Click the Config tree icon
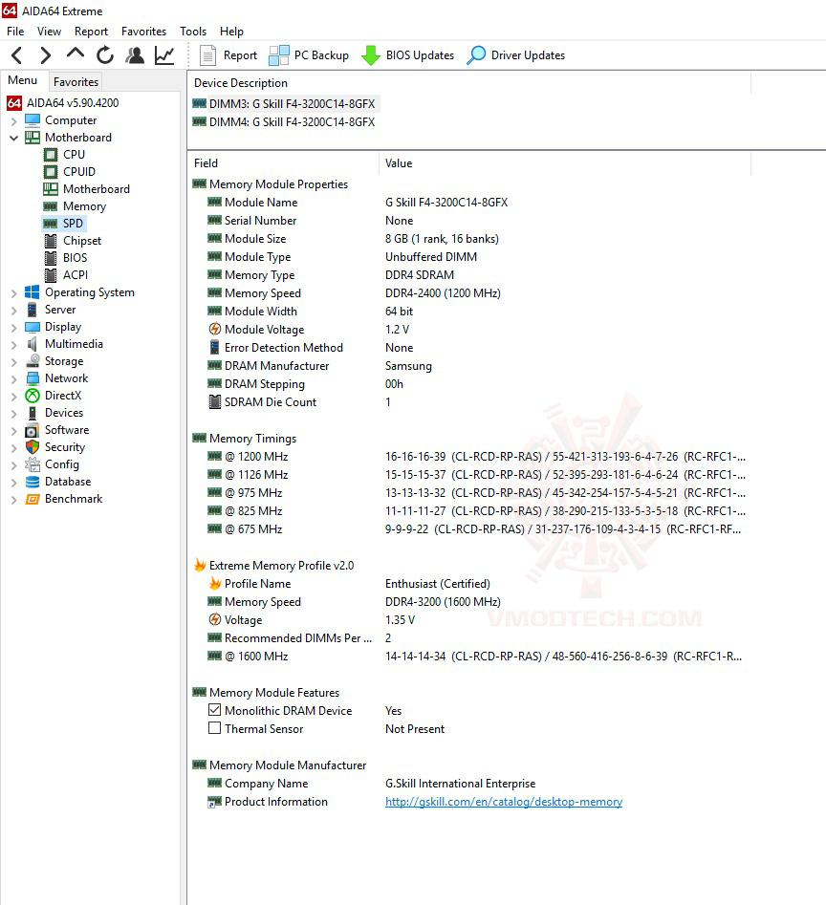The height and width of the screenshot is (905, 826). click(33, 464)
